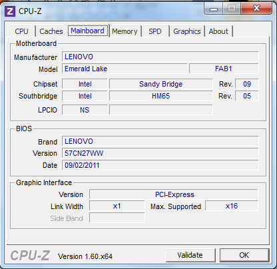This screenshot has width=277, height=269.
Task: Click the southbridge revision 05 value
Action: click(x=247, y=96)
